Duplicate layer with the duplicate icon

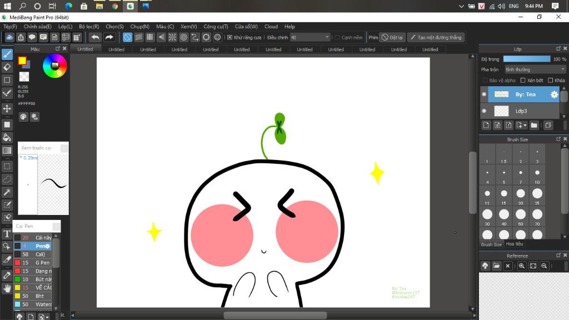(x=548, y=125)
